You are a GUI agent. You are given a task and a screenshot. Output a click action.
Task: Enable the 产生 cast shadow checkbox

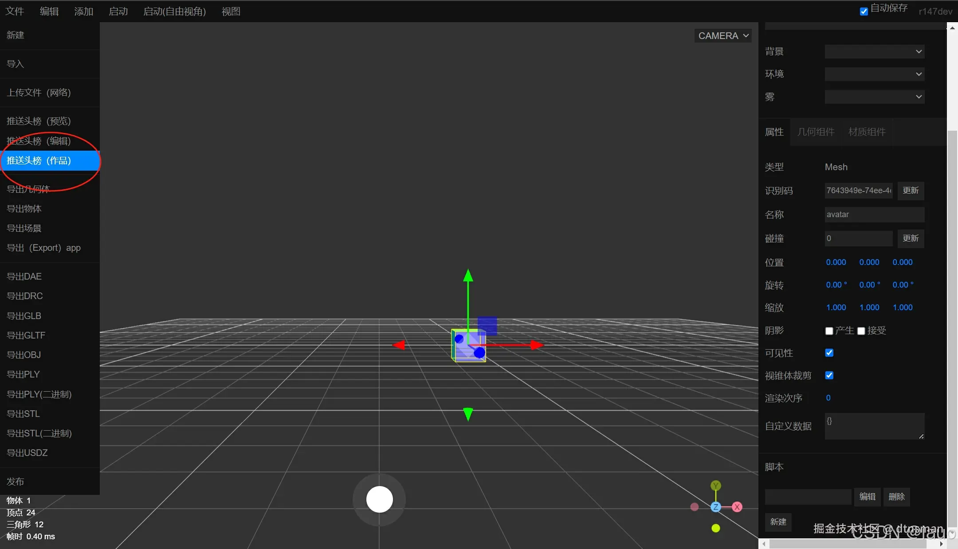pyautogui.click(x=829, y=331)
